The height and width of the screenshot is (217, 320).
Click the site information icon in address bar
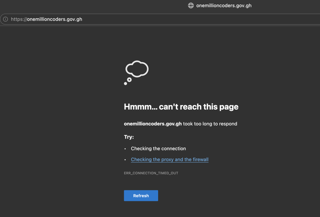[x=5, y=19]
